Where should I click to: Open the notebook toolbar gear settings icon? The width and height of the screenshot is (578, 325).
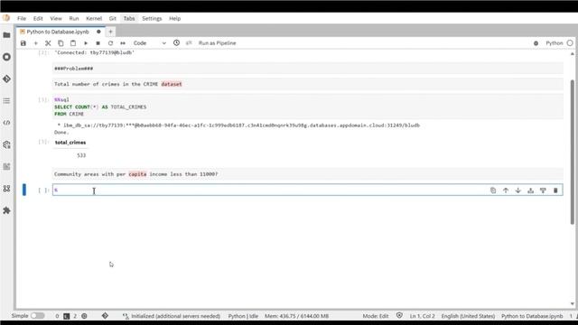click(536, 43)
